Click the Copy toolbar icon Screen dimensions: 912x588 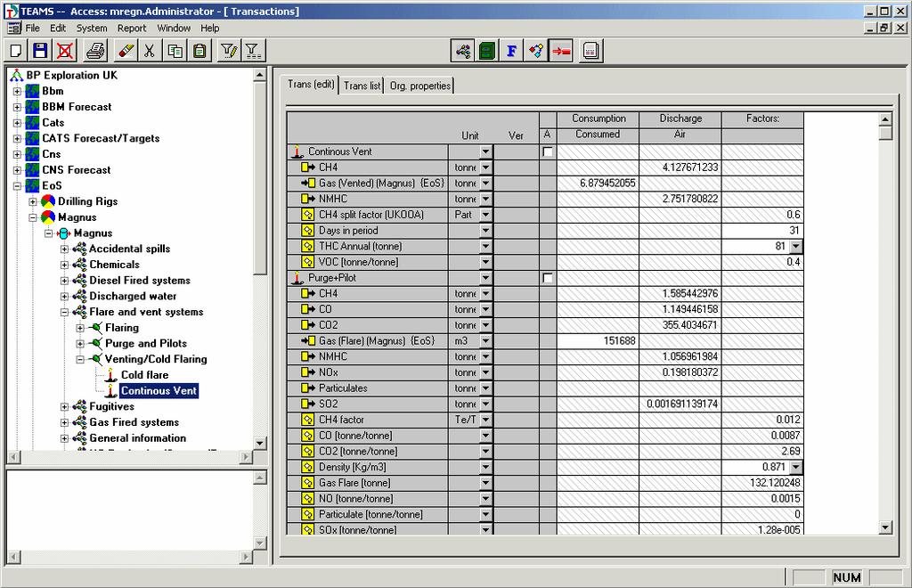[x=175, y=51]
